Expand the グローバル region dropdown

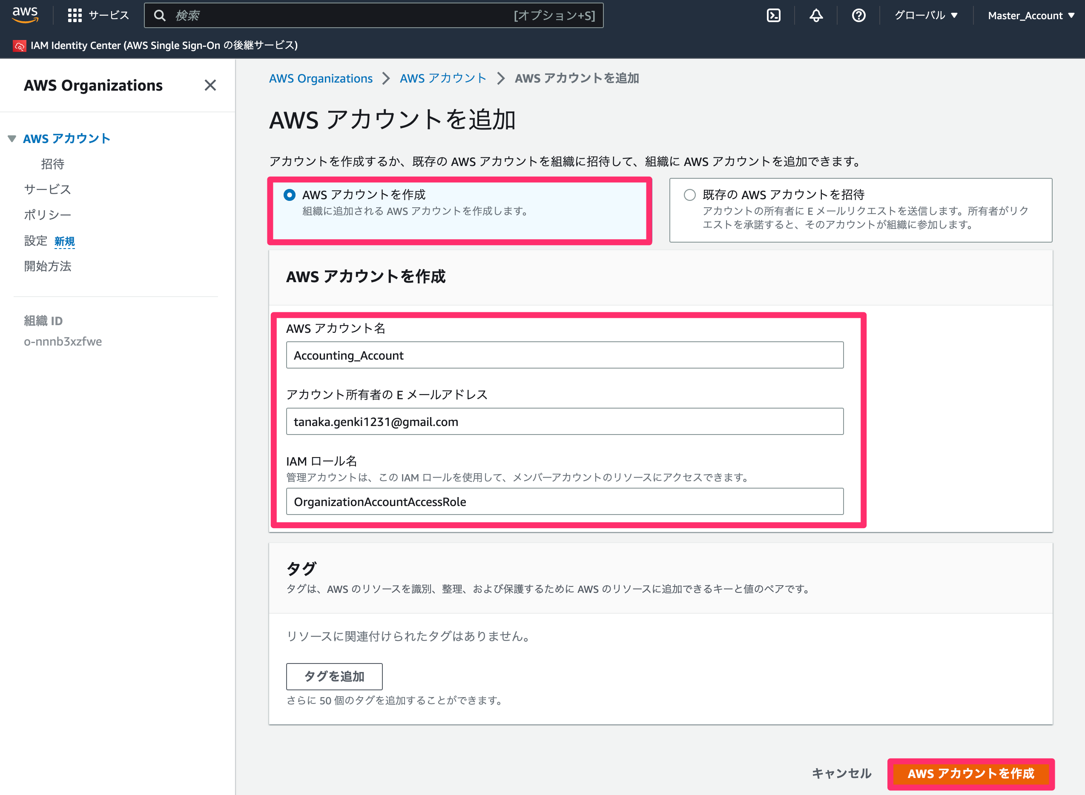click(926, 15)
